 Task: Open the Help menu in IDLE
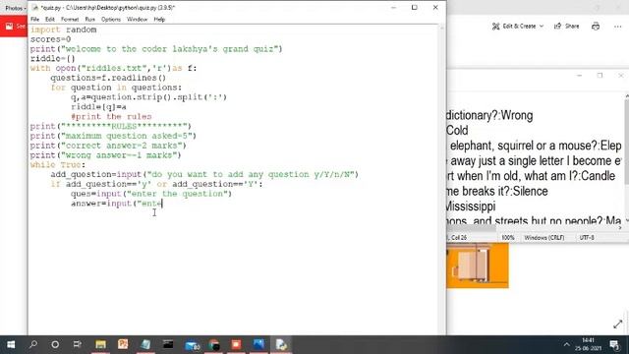click(x=159, y=20)
